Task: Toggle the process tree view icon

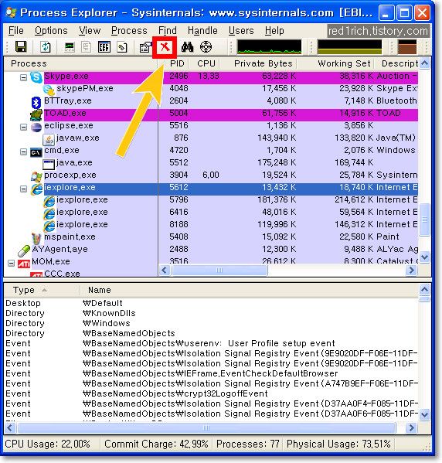Action: tap(87, 46)
